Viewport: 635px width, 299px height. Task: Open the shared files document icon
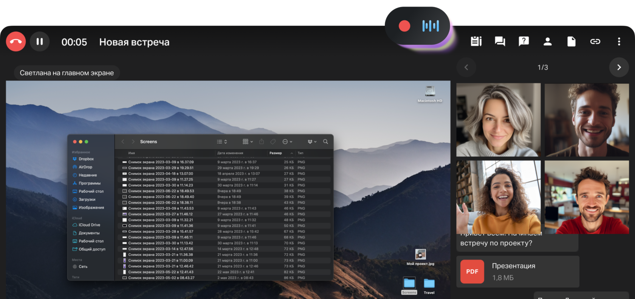[571, 42]
